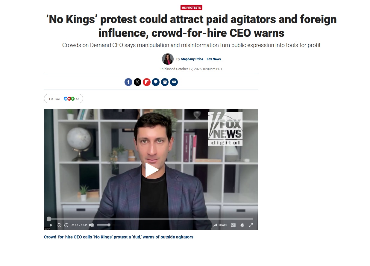The width and height of the screenshot is (370, 266).
Task: Open Stepheny Price author page
Action: click(192, 59)
